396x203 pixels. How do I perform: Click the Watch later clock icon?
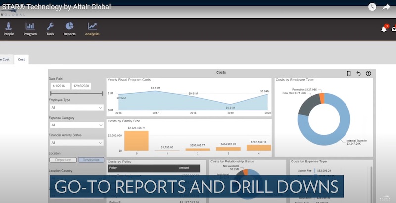coord(372,7)
